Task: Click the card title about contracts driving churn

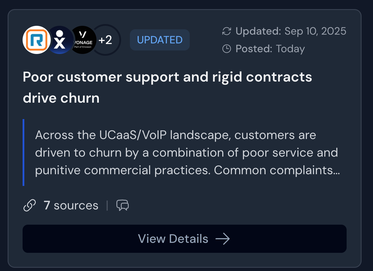Action: [167, 87]
